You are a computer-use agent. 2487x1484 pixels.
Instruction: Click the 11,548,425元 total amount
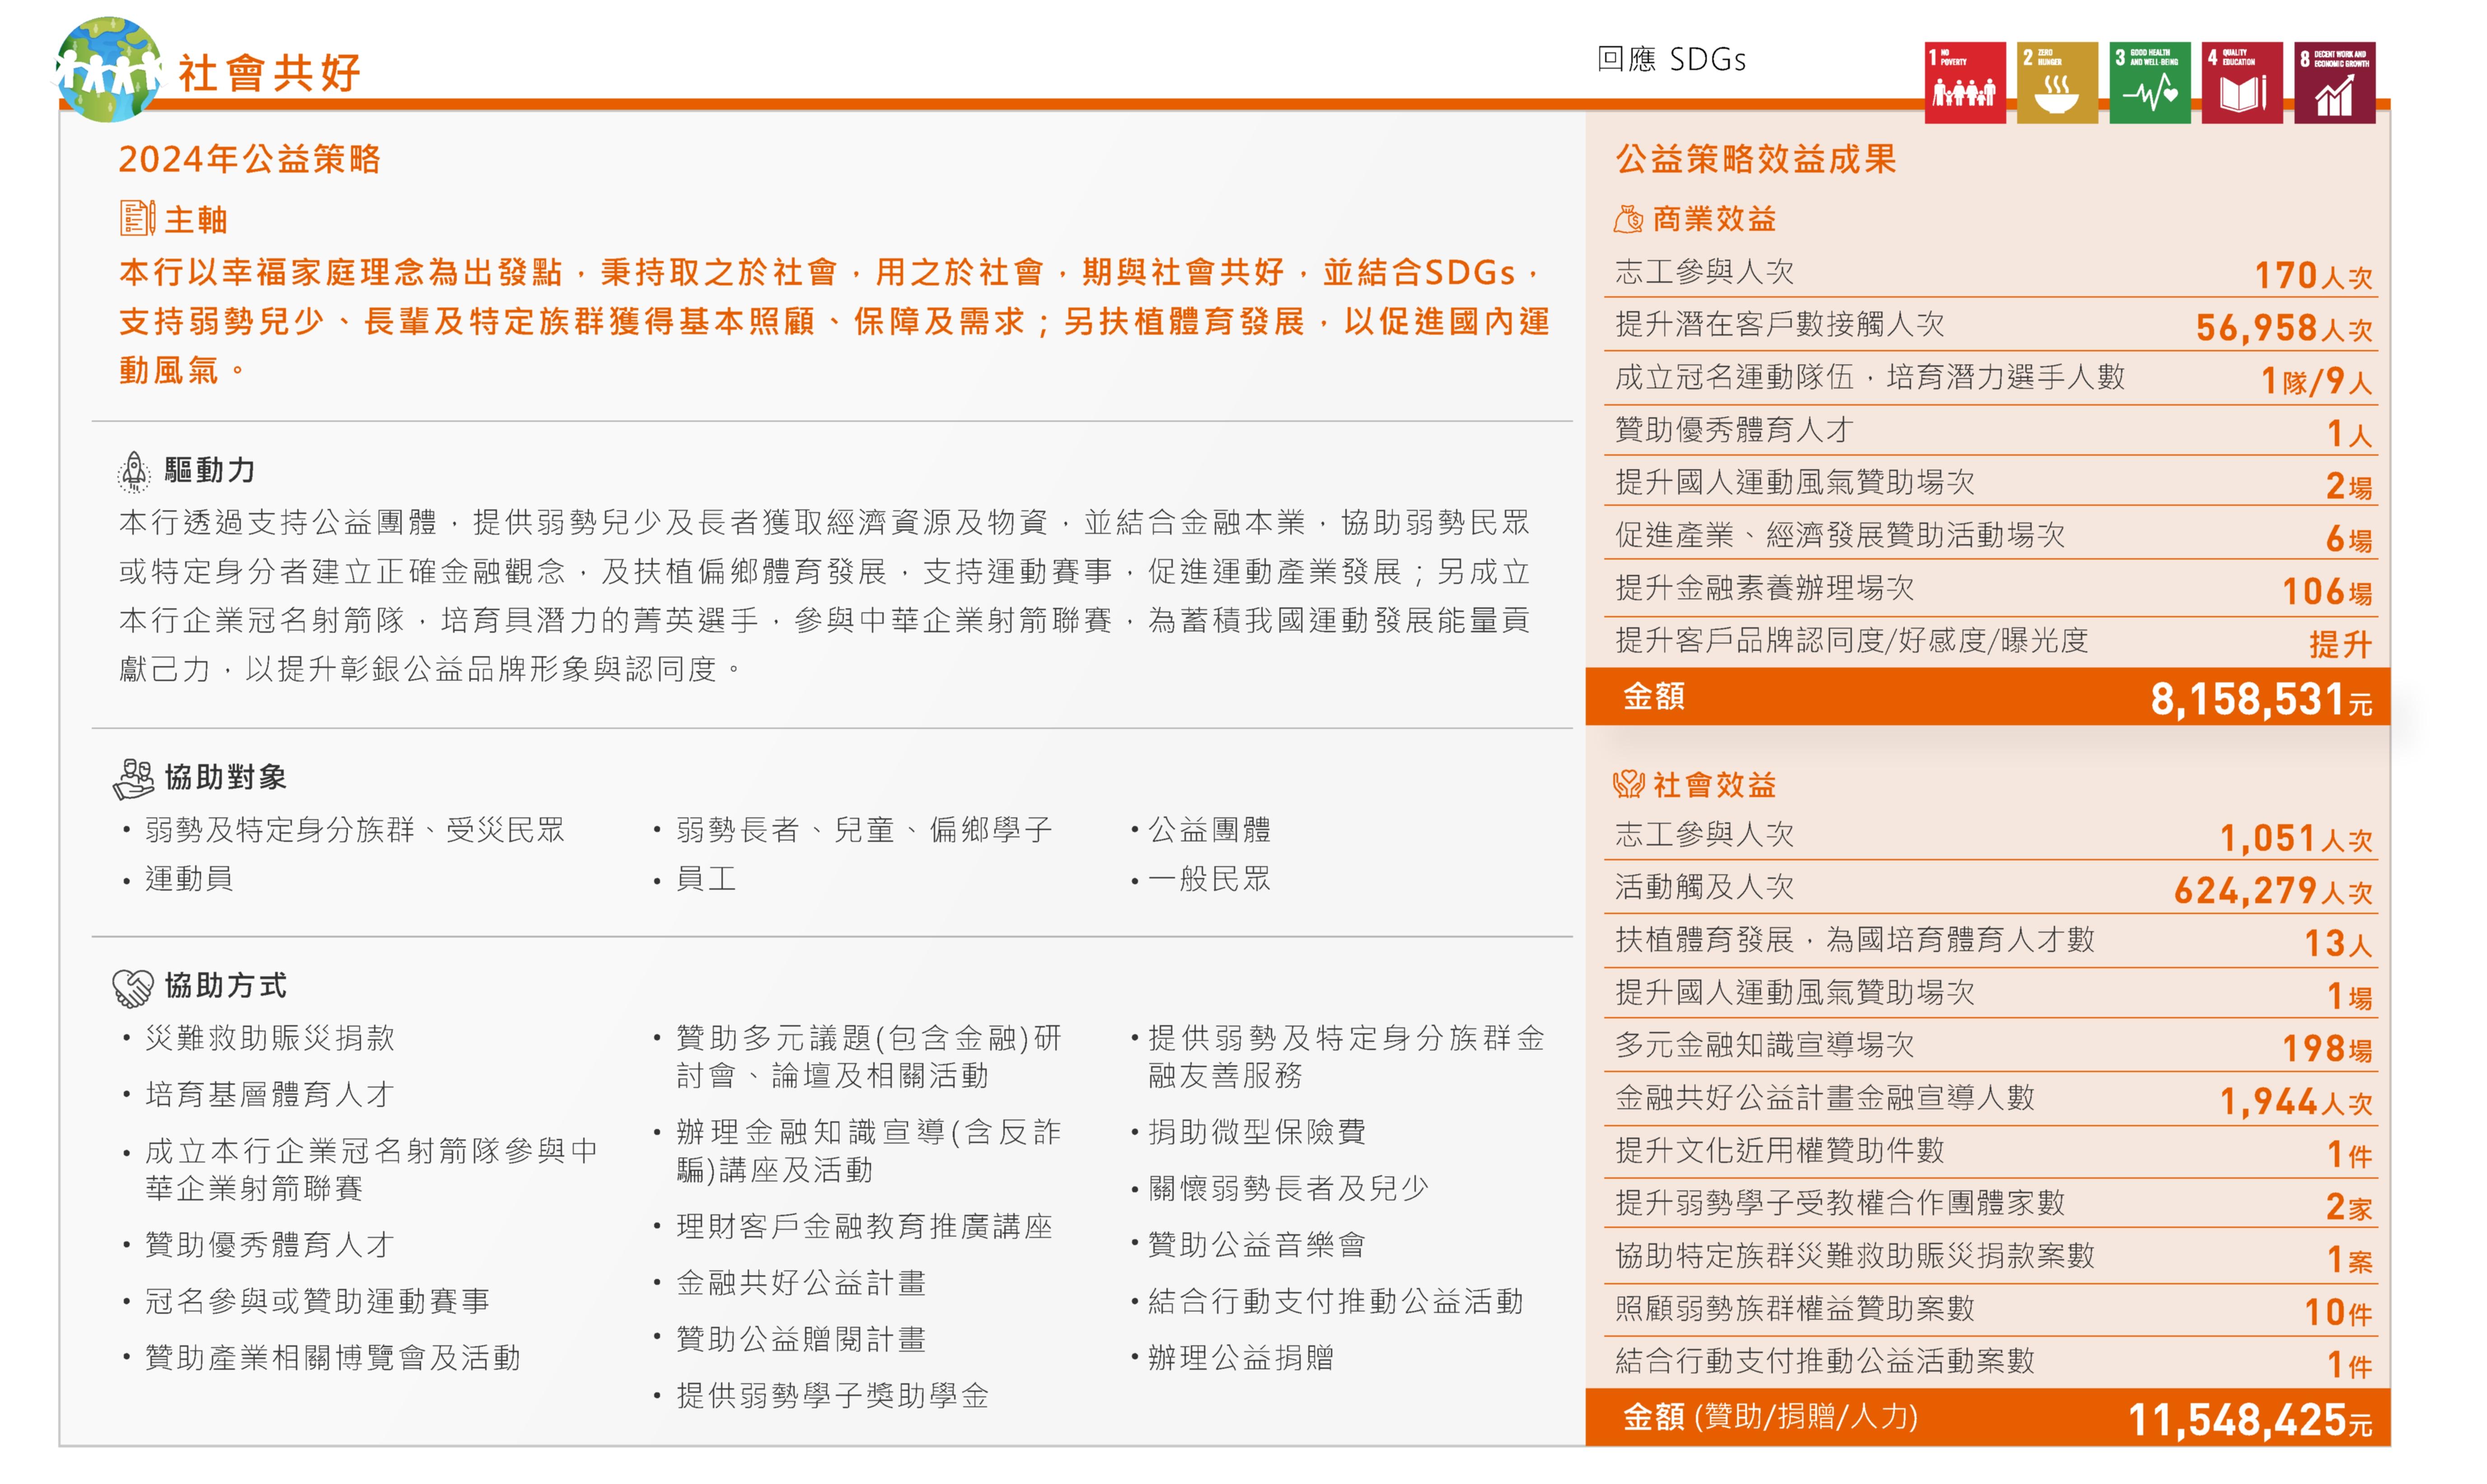(2250, 1419)
